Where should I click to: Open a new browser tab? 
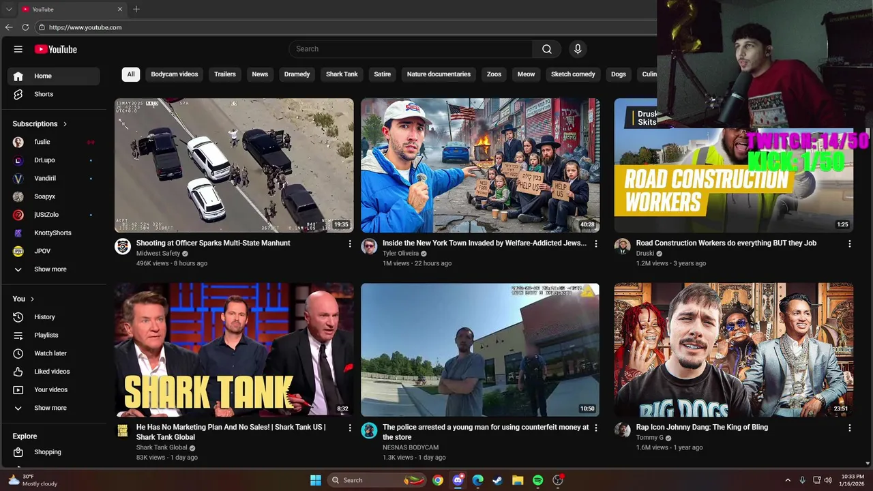[x=136, y=9]
